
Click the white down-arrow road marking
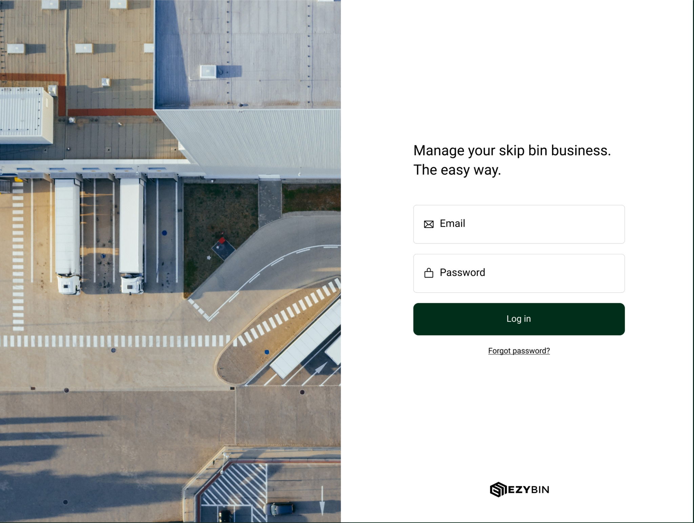[322, 501]
